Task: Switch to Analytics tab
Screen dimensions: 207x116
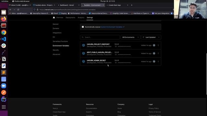Action: click(81, 17)
